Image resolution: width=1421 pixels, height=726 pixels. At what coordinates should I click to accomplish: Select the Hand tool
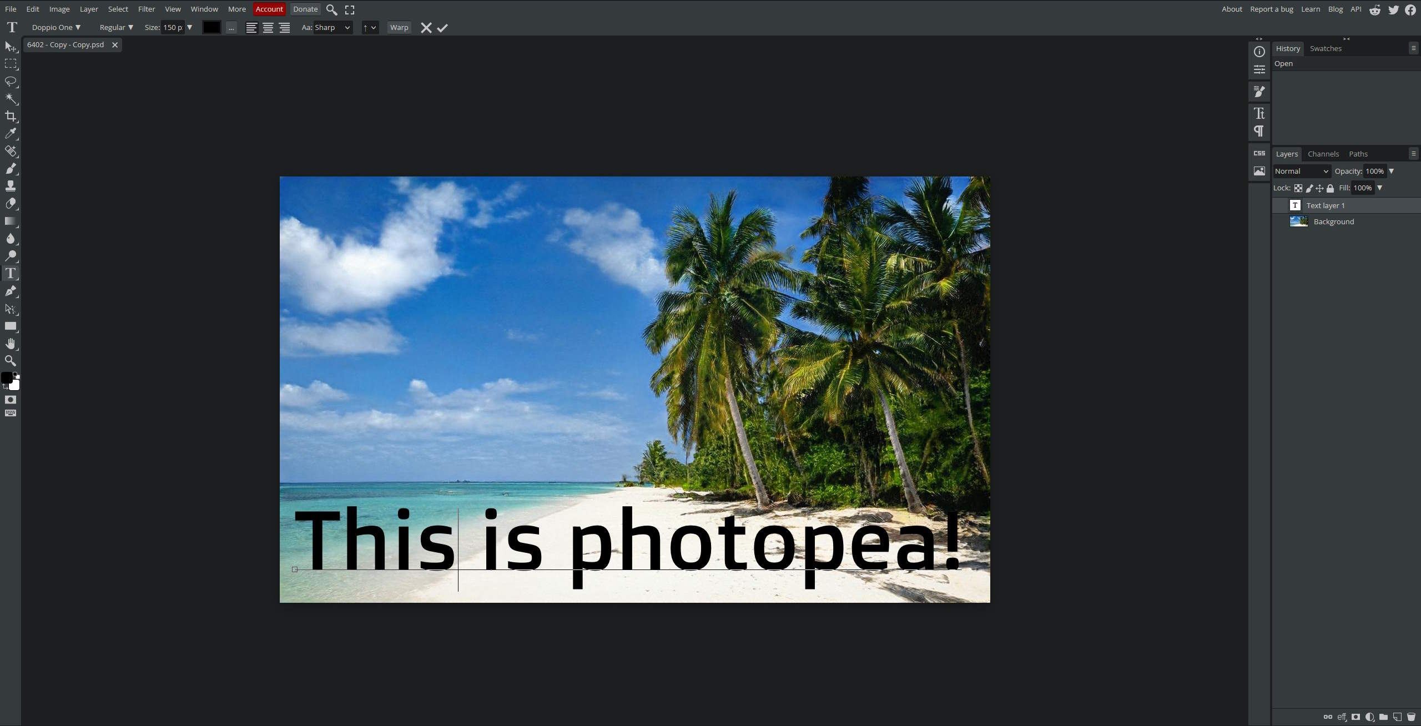[11, 344]
